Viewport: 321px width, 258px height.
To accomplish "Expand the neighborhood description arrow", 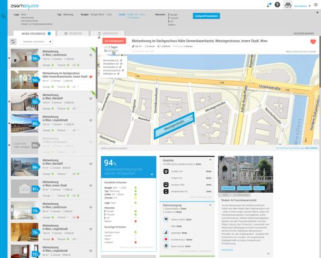I will 268,254.
